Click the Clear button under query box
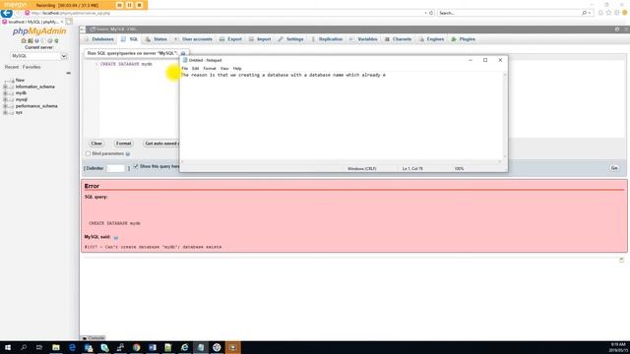 point(96,144)
